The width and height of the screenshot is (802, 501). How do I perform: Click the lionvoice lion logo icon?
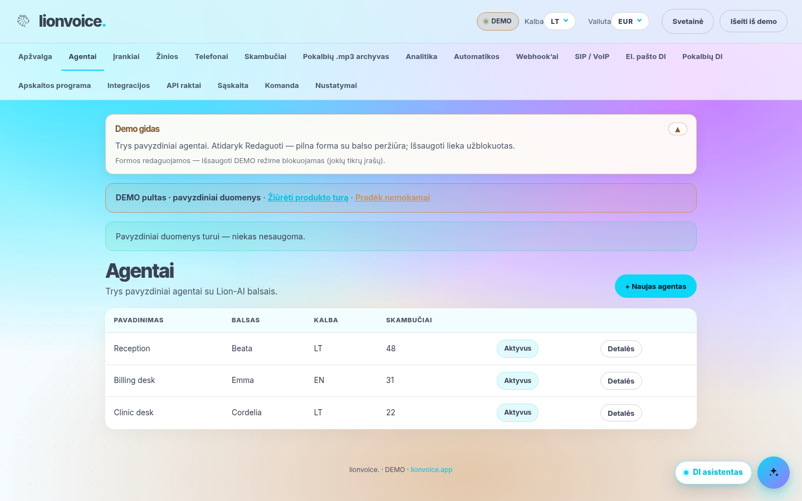(23, 21)
